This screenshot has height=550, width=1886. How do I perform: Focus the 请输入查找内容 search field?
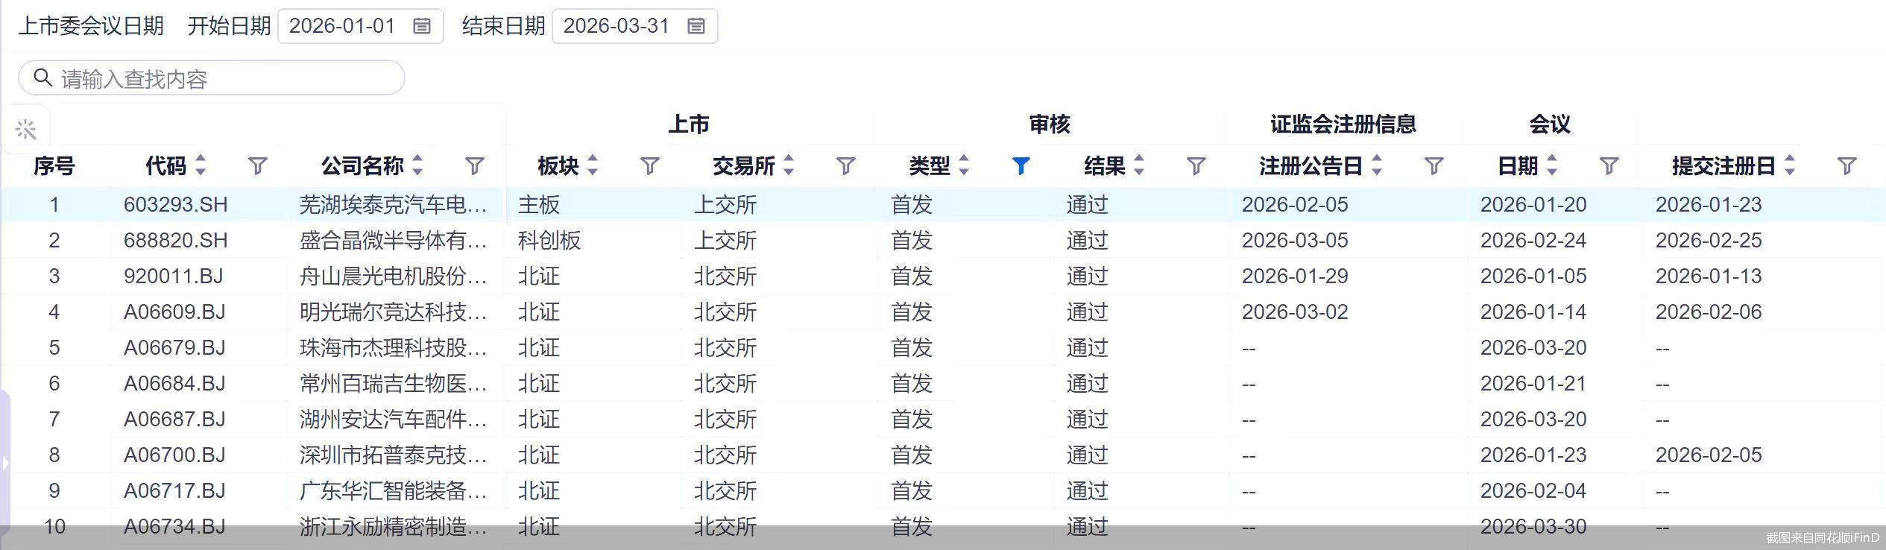click(224, 78)
